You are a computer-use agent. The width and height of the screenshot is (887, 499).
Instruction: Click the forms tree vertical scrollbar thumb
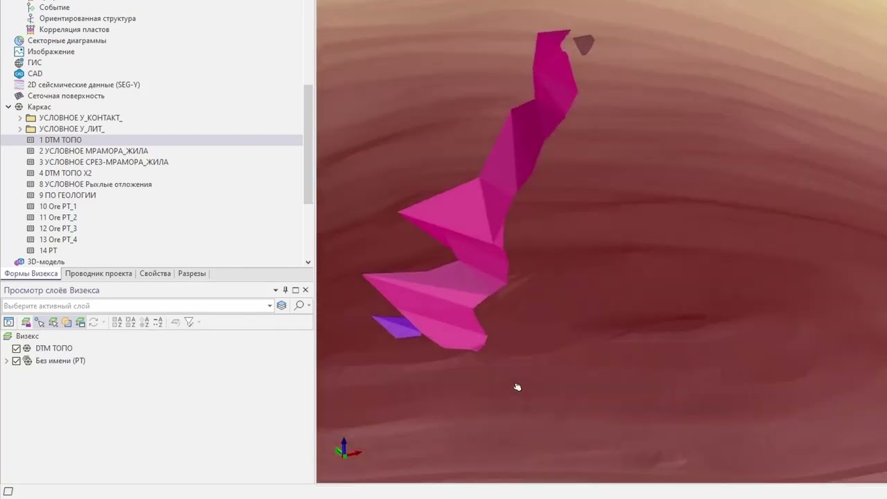point(308,144)
